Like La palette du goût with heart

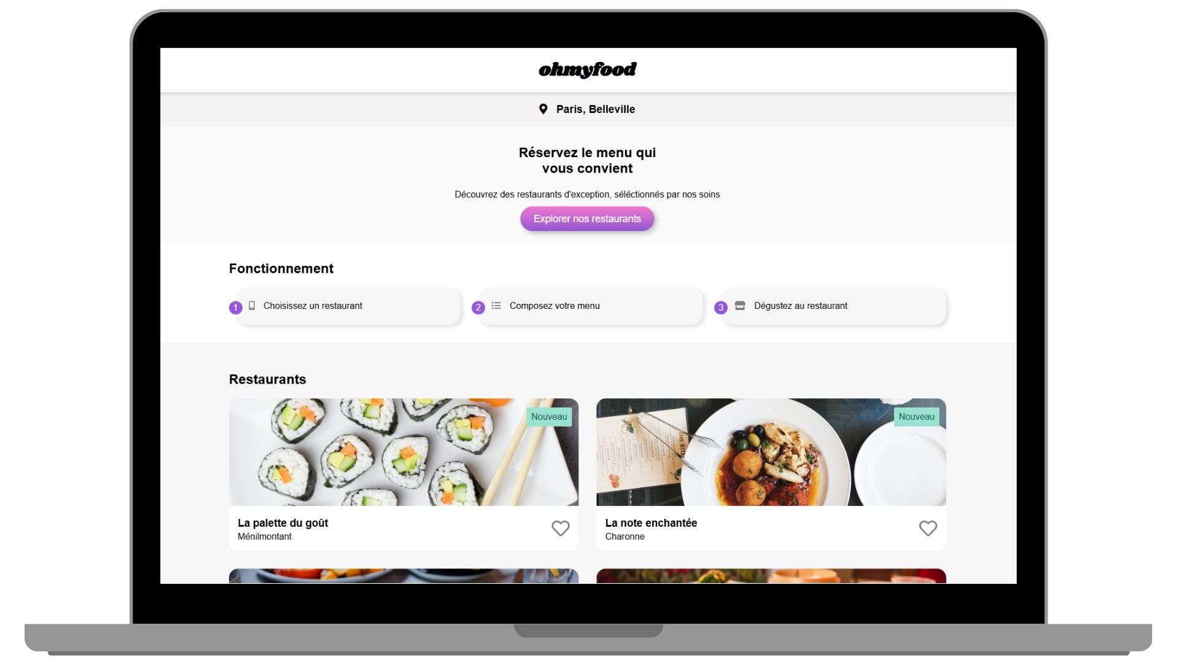560,528
